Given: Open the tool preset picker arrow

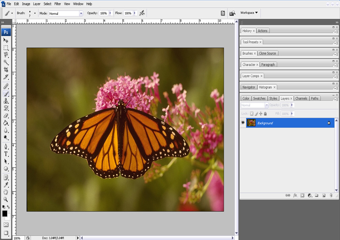Looking at the screenshot, I should pos(12,13).
